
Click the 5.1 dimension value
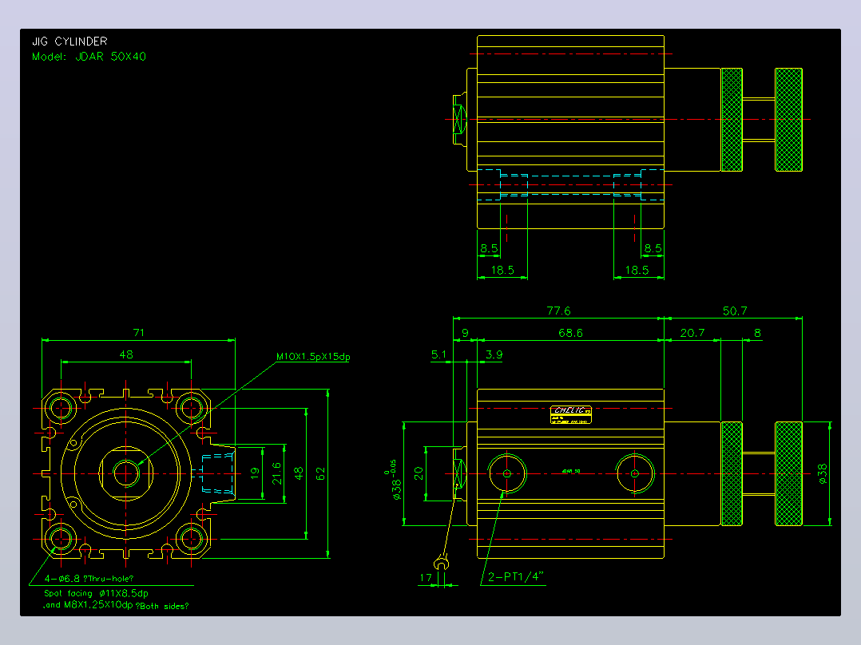pyautogui.click(x=438, y=354)
